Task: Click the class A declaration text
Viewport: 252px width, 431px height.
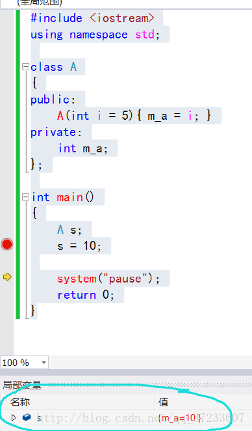Action: click(54, 67)
